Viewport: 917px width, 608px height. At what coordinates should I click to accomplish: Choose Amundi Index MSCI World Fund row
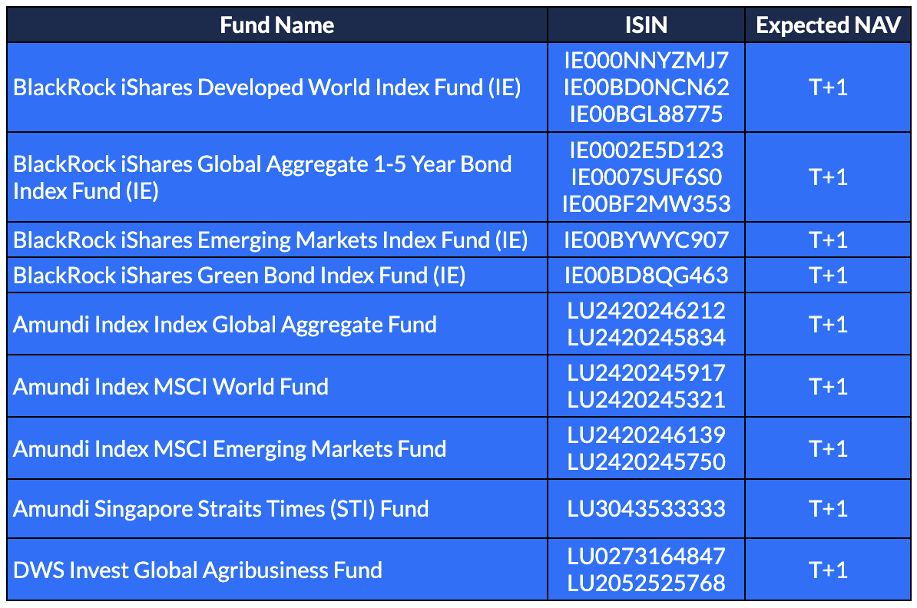coord(170,386)
